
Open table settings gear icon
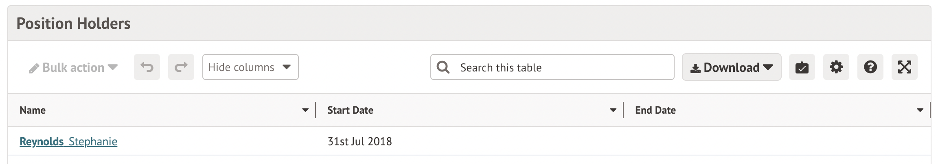(x=836, y=67)
